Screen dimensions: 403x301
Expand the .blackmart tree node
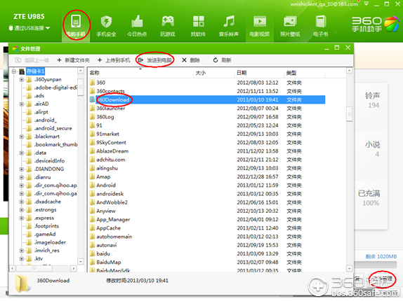pos(22,136)
